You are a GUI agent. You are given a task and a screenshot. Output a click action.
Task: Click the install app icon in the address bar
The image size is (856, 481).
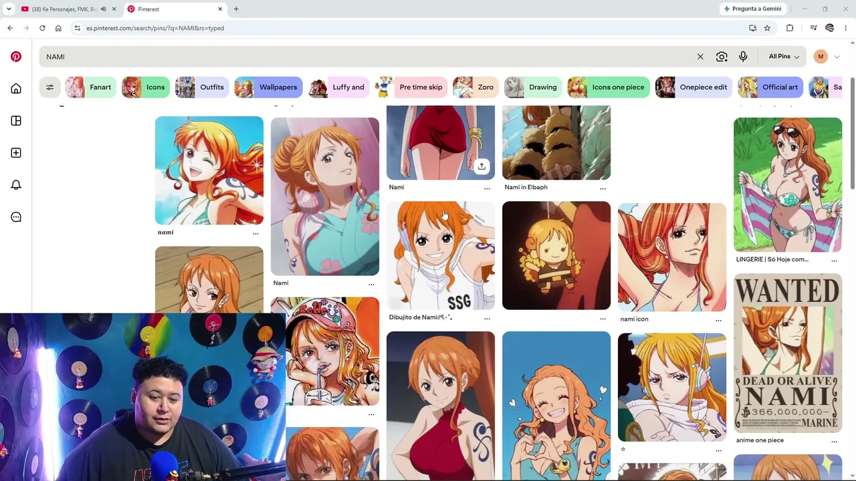coord(752,28)
